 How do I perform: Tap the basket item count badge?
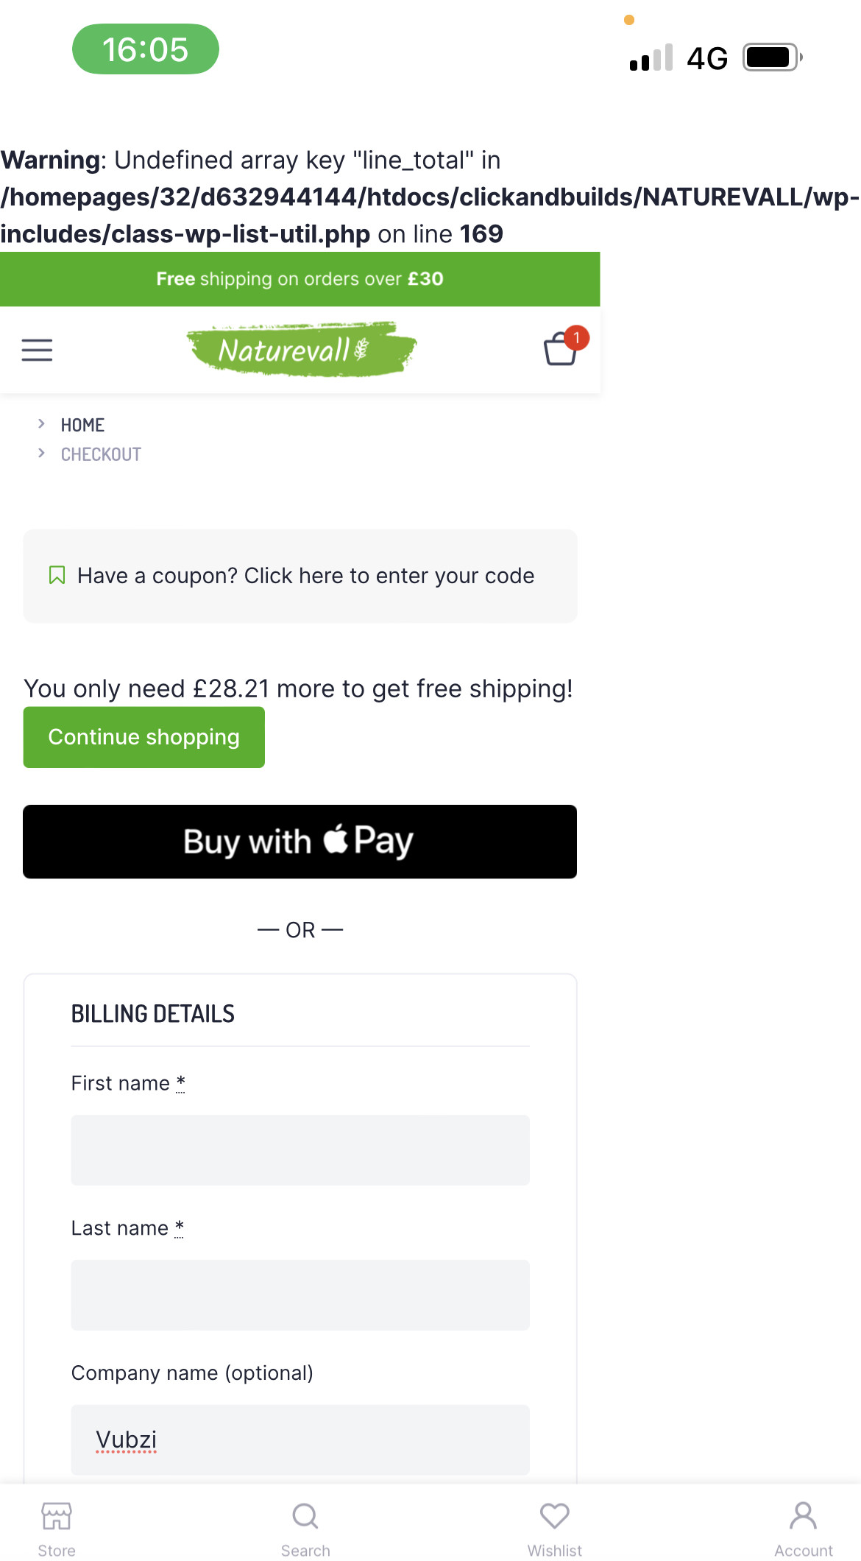(577, 338)
